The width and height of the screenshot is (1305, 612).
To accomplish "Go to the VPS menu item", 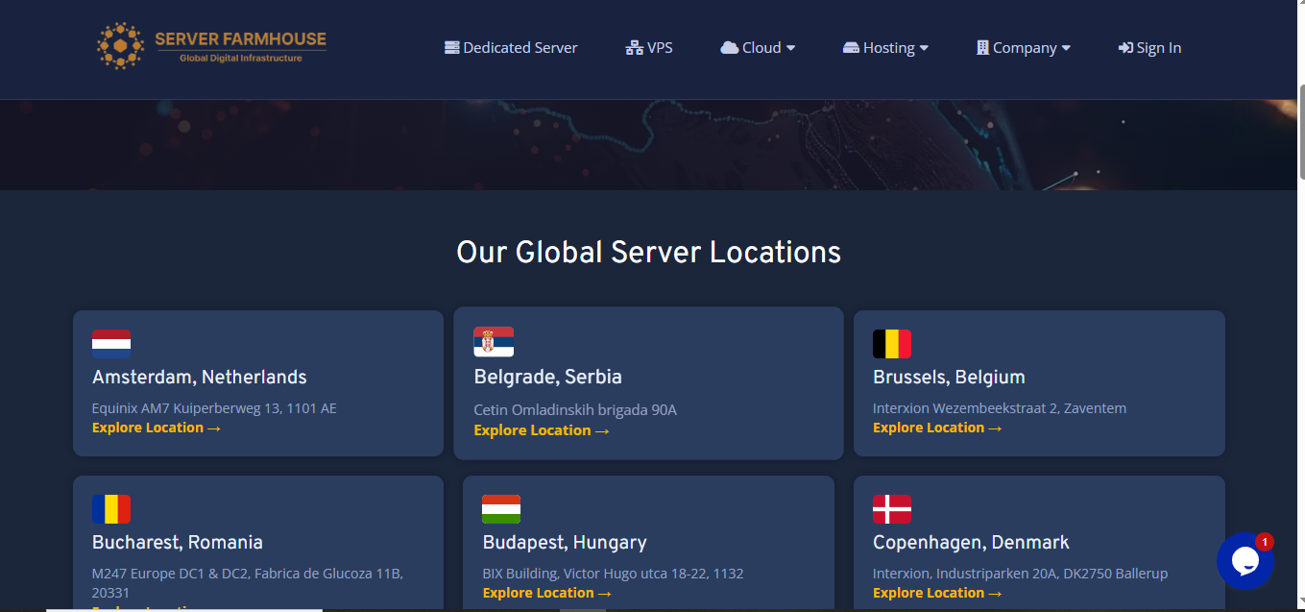I will 649,48.
